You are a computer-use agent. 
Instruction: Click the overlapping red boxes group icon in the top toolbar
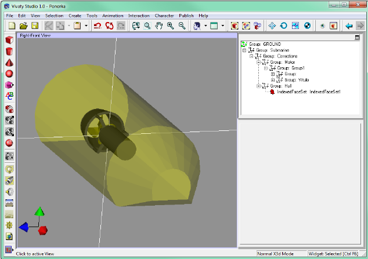(258, 25)
